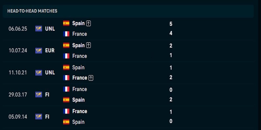Click the Head-to-Head Matches header

(32, 11)
